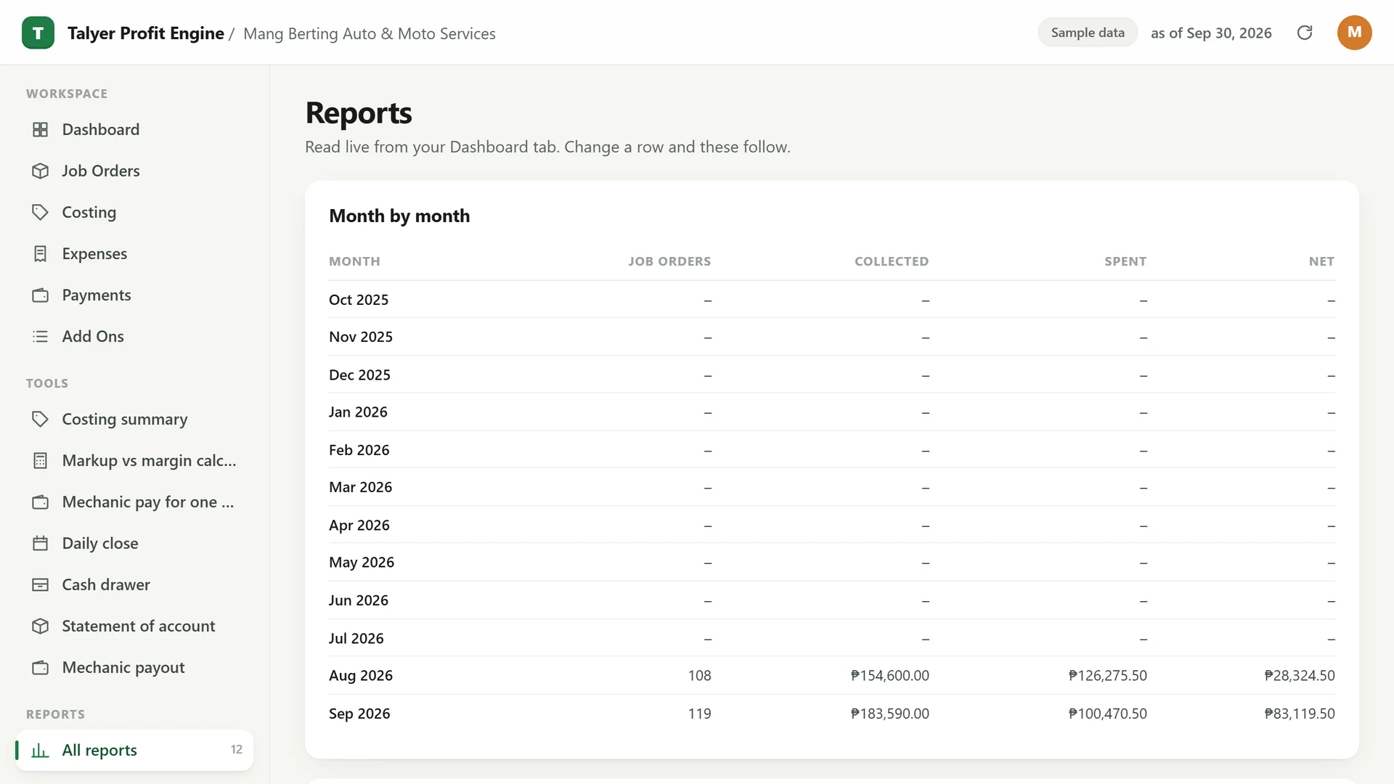The width and height of the screenshot is (1394, 784).
Task: Click the refresh data icon
Action: (x=1305, y=33)
